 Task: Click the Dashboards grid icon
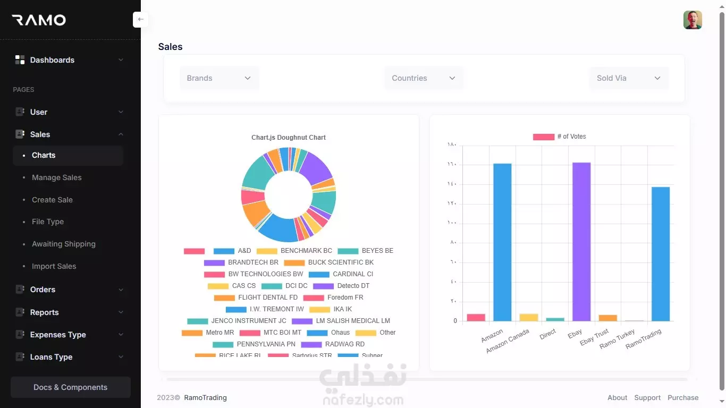pos(20,60)
